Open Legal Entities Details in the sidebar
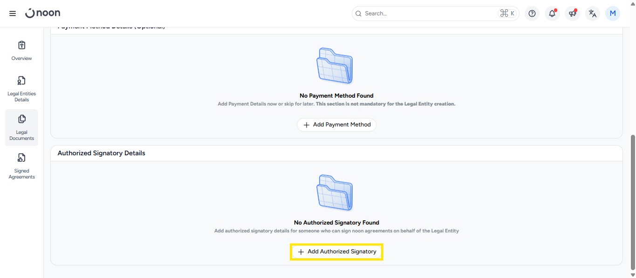Image resolution: width=636 pixels, height=278 pixels. 21,89
